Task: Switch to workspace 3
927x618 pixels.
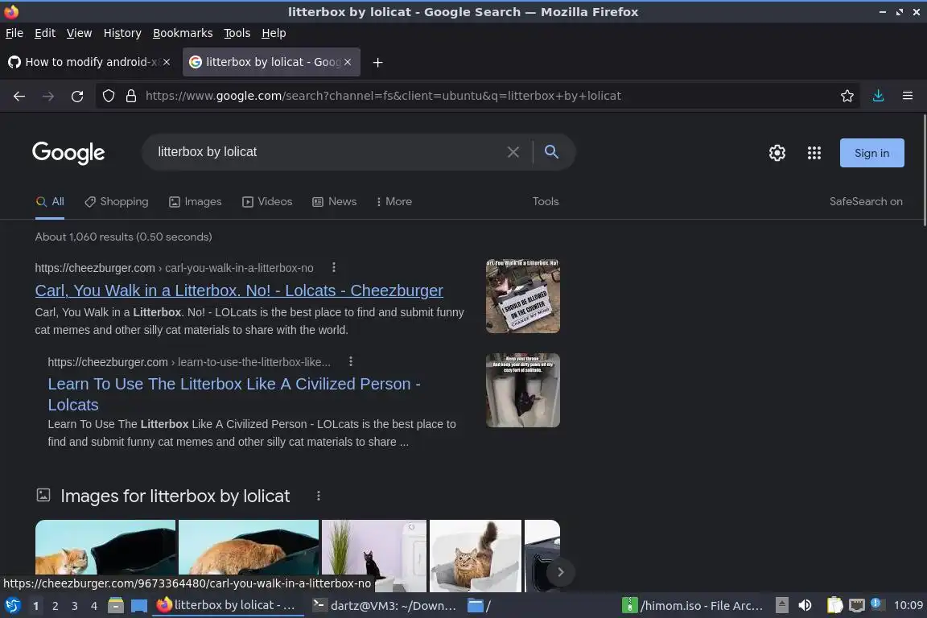Action: pyautogui.click(x=75, y=606)
